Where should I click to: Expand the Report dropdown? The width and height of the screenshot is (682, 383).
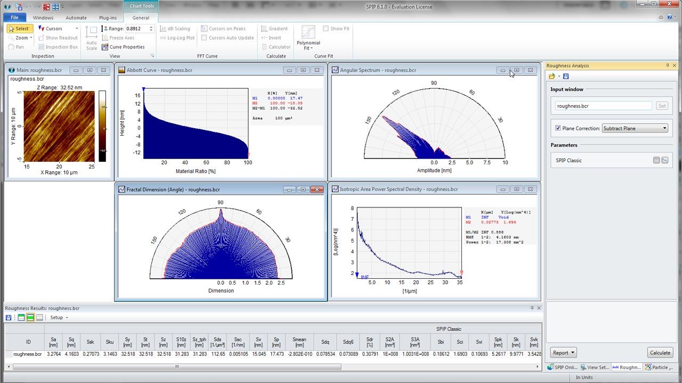tap(563, 352)
